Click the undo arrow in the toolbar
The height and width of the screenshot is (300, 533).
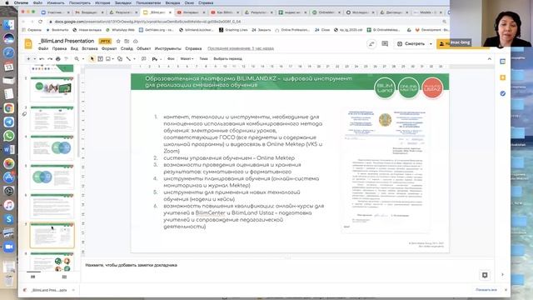[42, 59]
